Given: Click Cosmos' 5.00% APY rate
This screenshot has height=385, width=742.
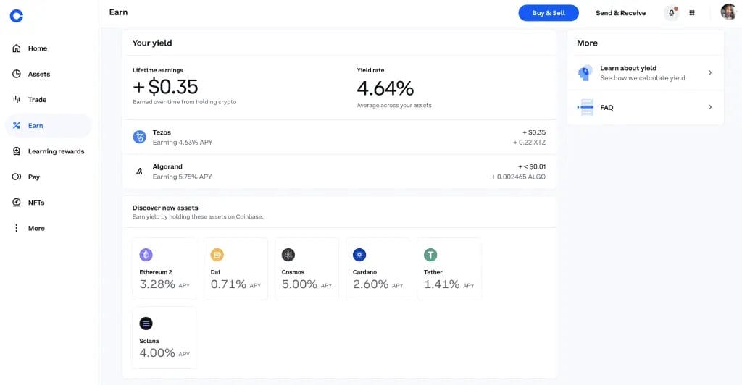Looking at the screenshot, I should pyautogui.click(x=307, y=284).
